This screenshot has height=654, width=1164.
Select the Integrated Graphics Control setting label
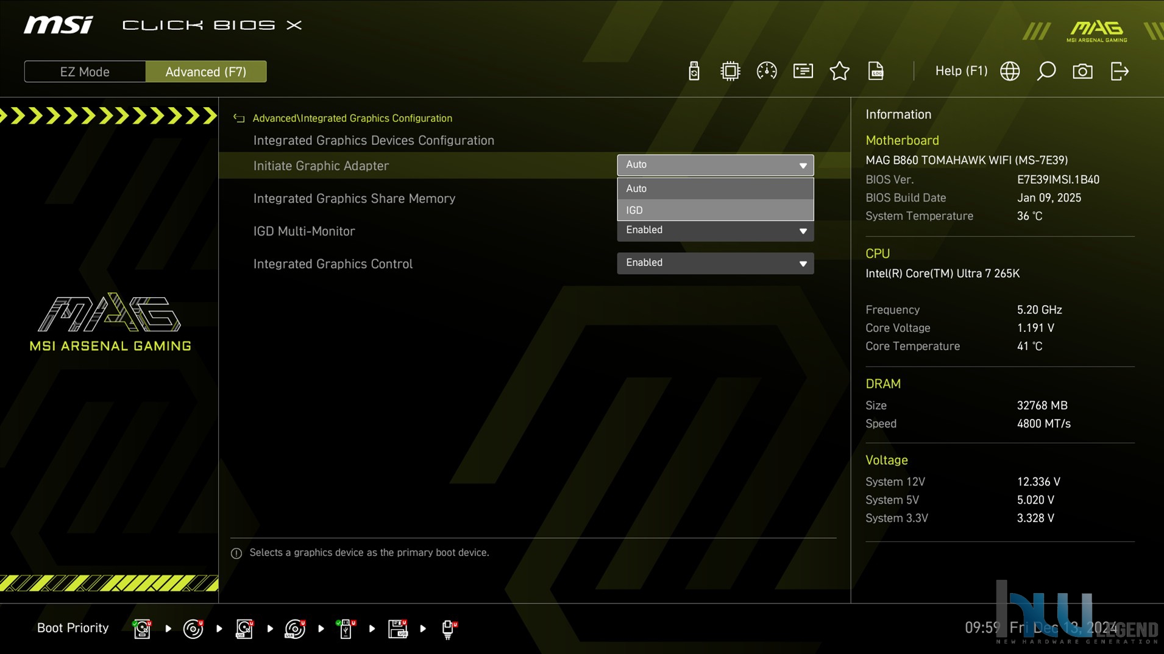pyautogui.click(x=333, y=264)
